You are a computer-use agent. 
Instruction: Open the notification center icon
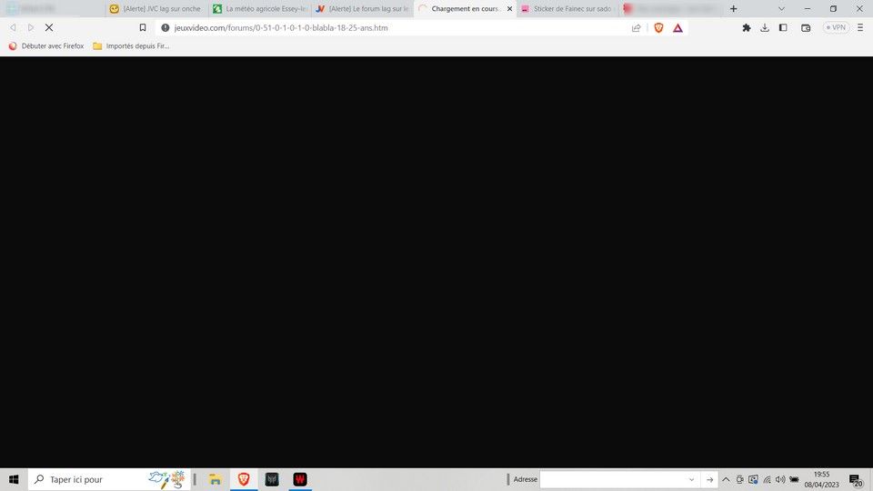(x=856, y=479)
